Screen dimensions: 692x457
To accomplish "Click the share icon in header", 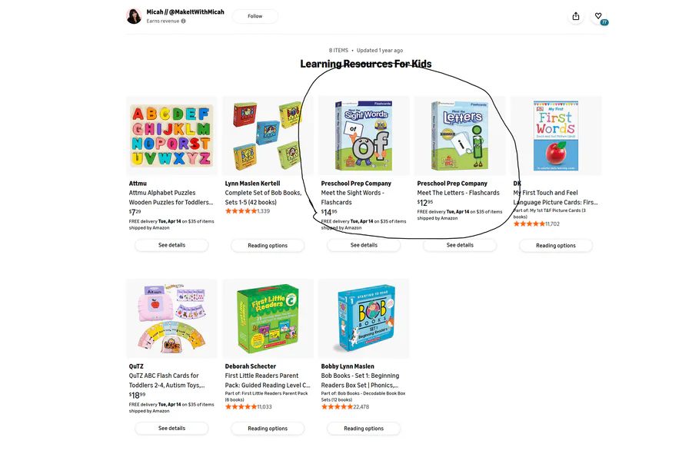I will pos(576,16).
